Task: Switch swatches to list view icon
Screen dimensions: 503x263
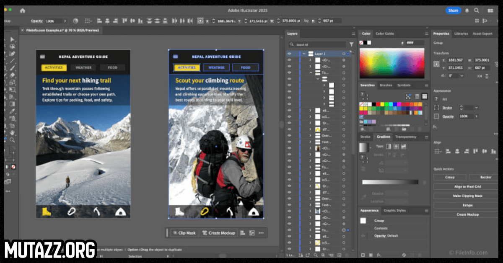Action: pos(417,96)
